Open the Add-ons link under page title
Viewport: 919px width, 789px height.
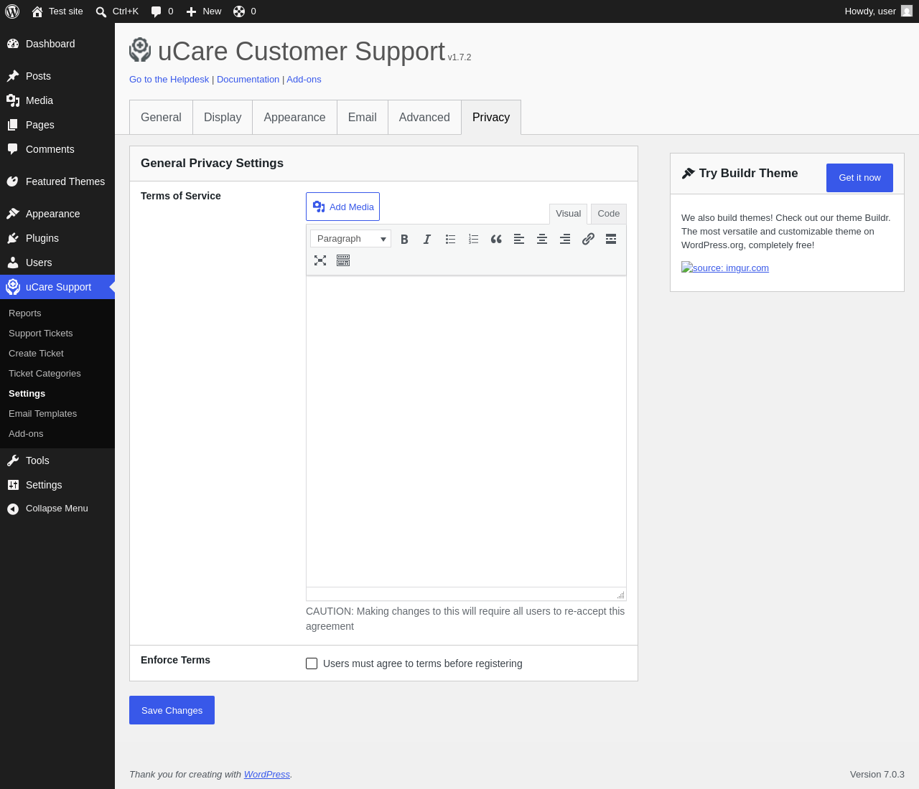304,80
